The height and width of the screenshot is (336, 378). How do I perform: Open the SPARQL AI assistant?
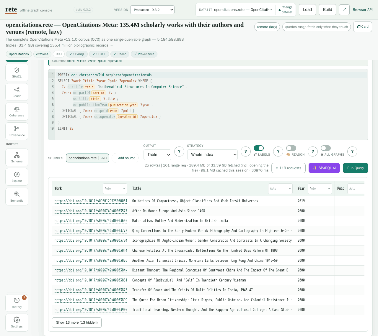tap(324, 168)
